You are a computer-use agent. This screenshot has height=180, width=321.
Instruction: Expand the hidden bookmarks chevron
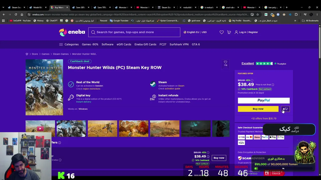coord(295,21)
